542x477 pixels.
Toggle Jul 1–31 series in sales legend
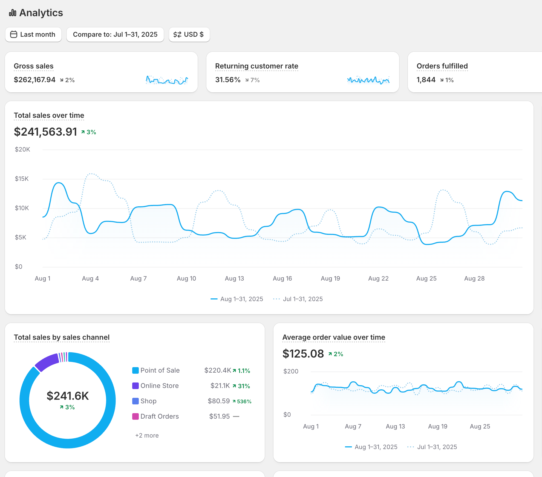point(298,299)
